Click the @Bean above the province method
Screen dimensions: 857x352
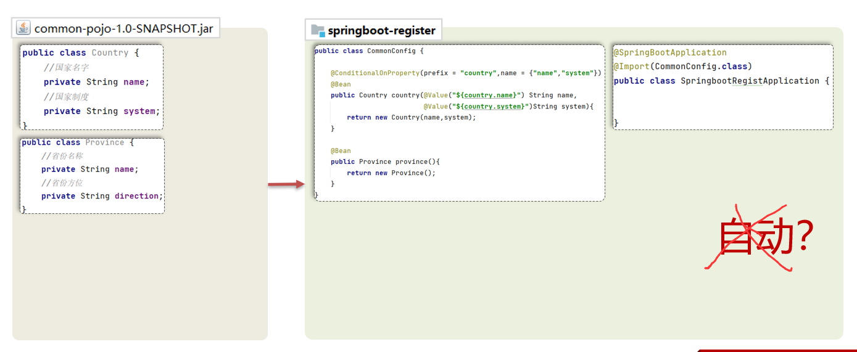point(341,151)
